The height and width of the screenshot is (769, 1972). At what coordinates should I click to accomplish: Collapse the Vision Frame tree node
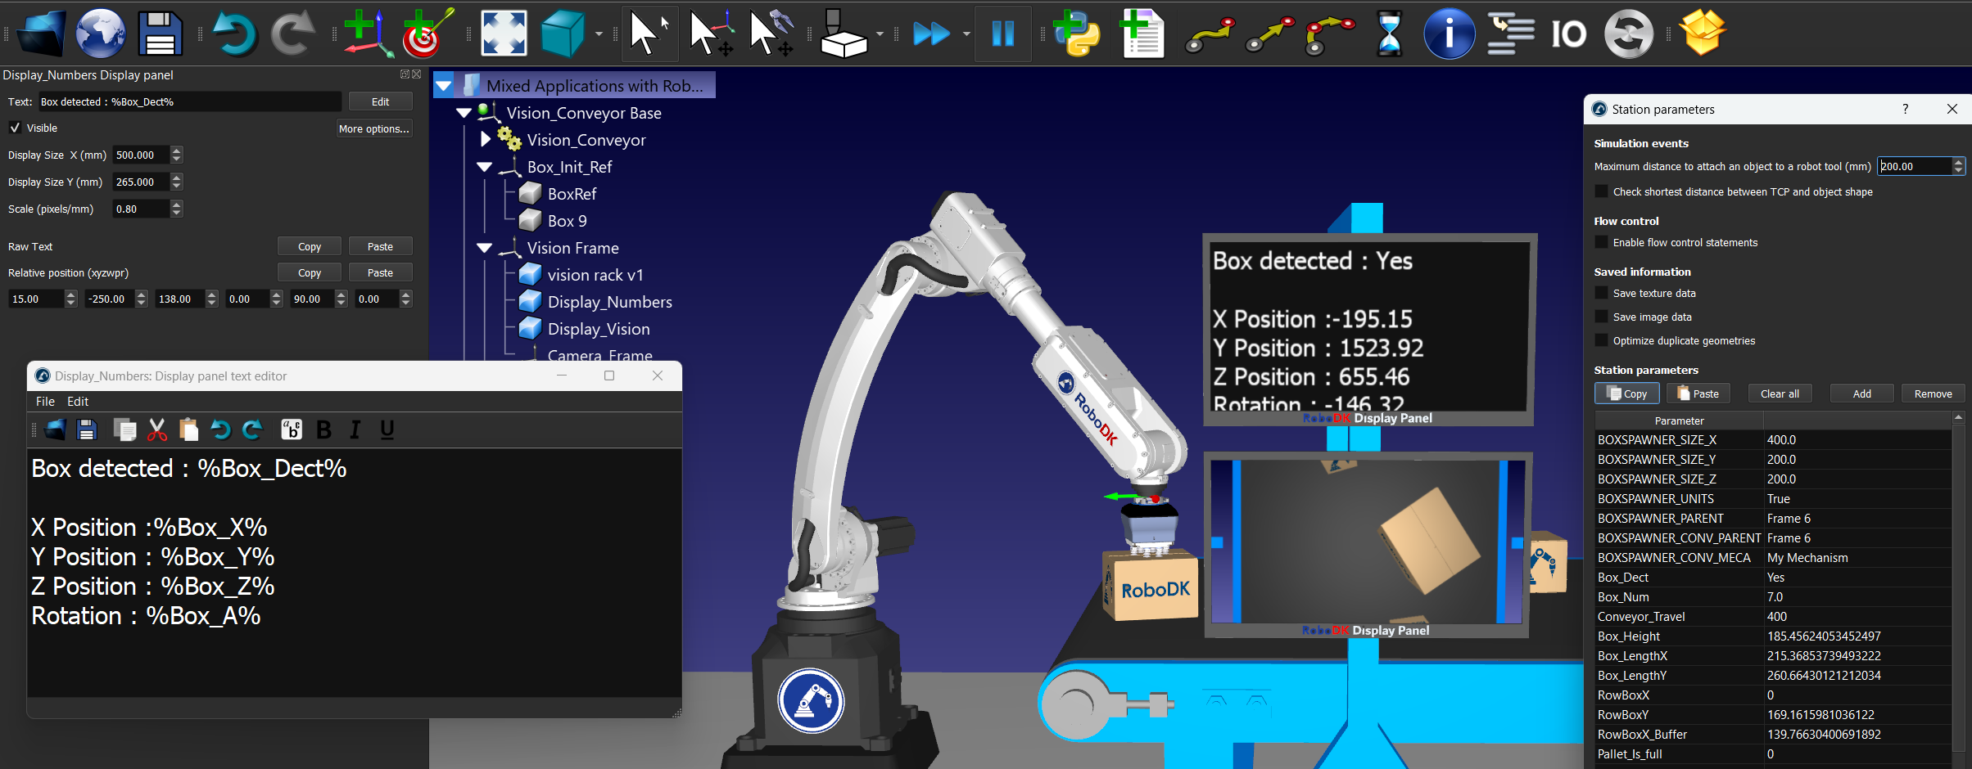click(485, 248)
